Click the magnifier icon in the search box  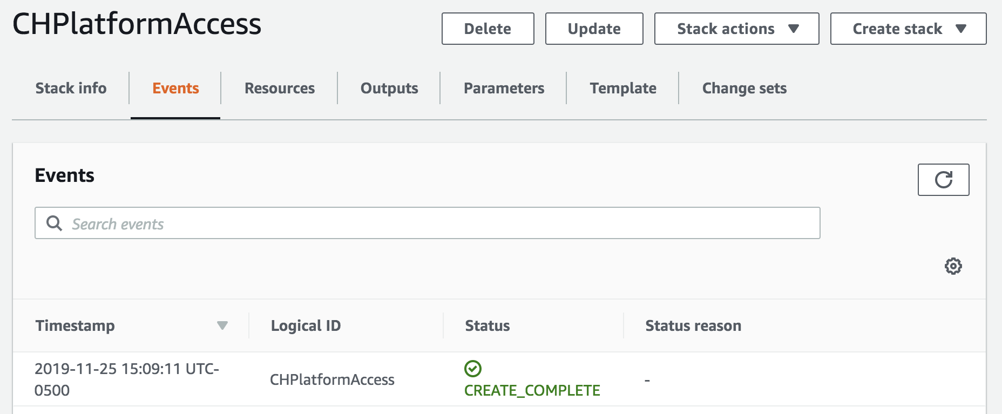coord(54,223)
